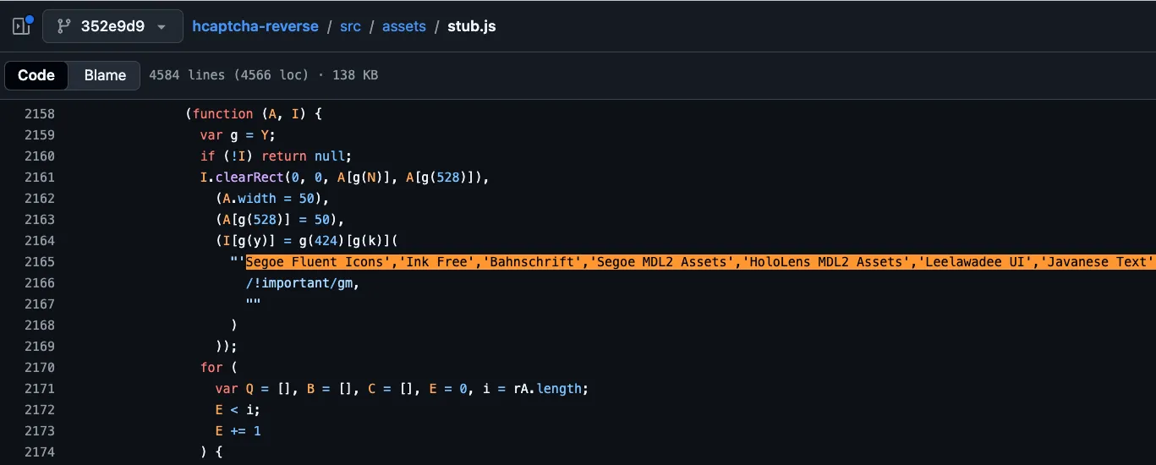Image resolution: width=1156 pixels, height=465 pixels.
Task: Click the "(A[g(528)] = 50)," code line
Action: click(x=279, y=220)
